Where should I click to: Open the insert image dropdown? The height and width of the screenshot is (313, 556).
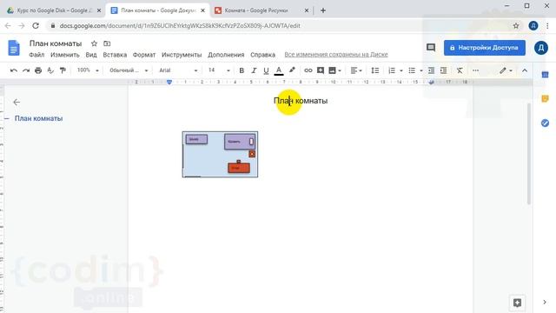334,70
